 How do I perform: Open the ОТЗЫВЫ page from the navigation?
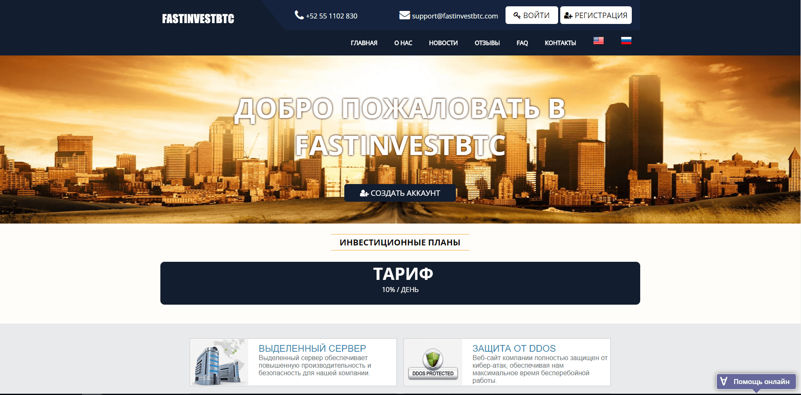[x=487, y=43]
